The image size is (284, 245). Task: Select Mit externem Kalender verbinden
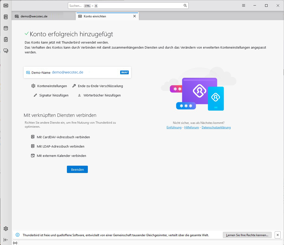(x=59, y=156)
